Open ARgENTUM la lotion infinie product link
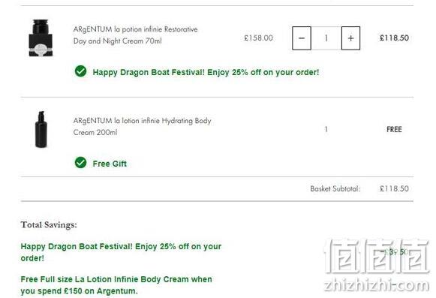 tap(142, 127)
